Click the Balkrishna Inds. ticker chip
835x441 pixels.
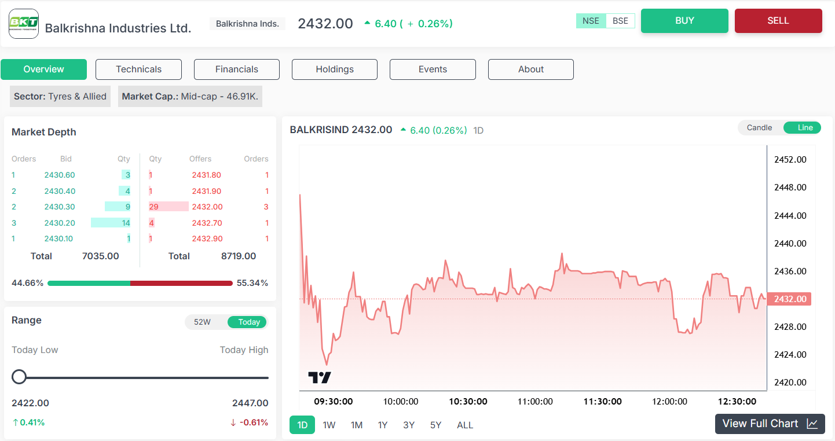pos(247,24)
